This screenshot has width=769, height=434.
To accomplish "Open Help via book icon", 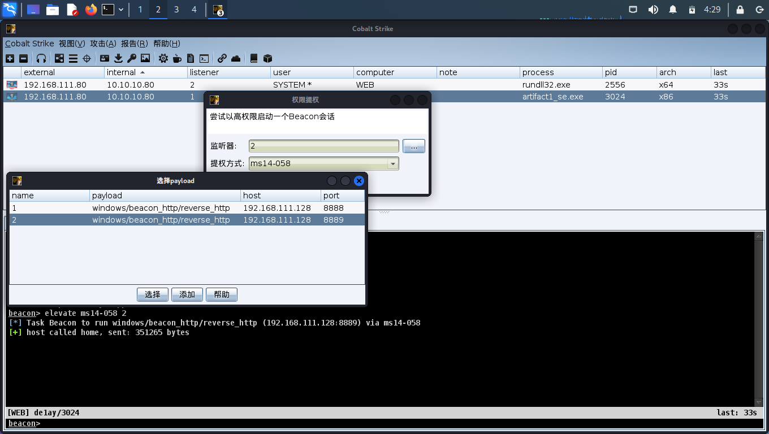I will (x=254, y=58).
